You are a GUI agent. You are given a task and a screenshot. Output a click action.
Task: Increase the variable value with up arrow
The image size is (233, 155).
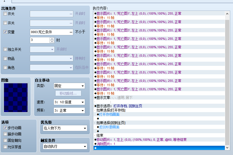[x=52, y=39]
